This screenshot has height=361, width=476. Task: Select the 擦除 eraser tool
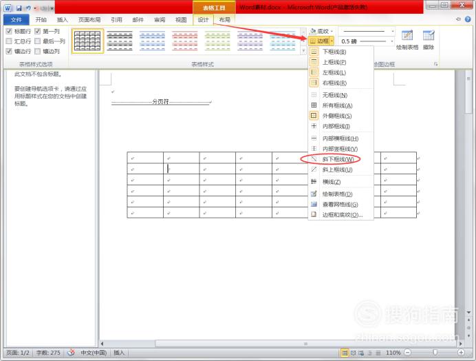point(429,39)
